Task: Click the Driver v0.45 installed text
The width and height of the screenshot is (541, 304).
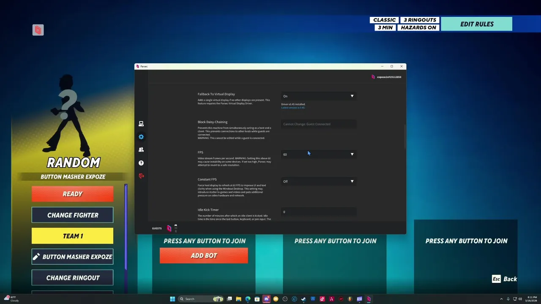Action: tap(293, 104)
